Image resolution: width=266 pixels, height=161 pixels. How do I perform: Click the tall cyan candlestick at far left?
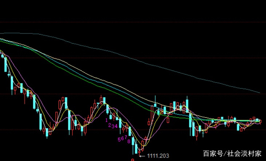point(5,65)
